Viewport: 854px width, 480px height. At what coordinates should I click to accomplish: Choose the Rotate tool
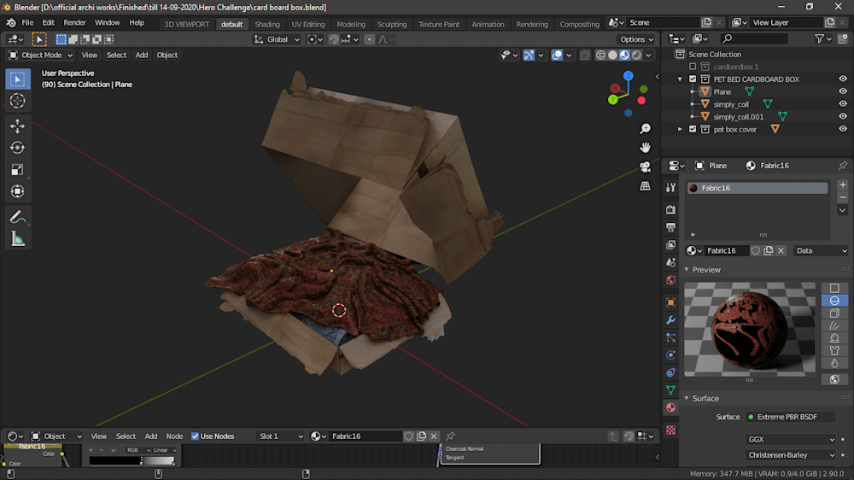(17, 148)
